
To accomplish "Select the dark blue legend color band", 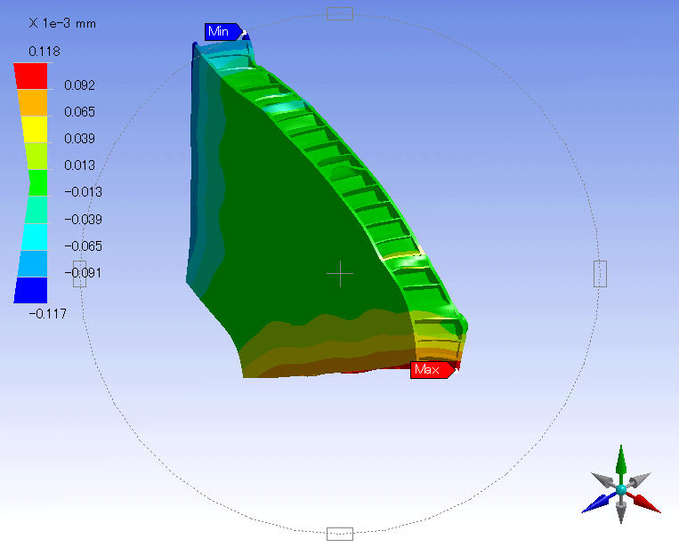I will (x=31, y=290).
